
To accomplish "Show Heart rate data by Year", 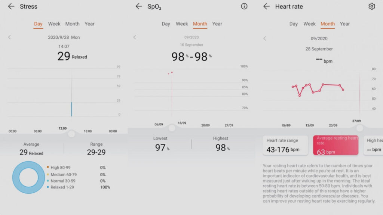I will 344,24.
